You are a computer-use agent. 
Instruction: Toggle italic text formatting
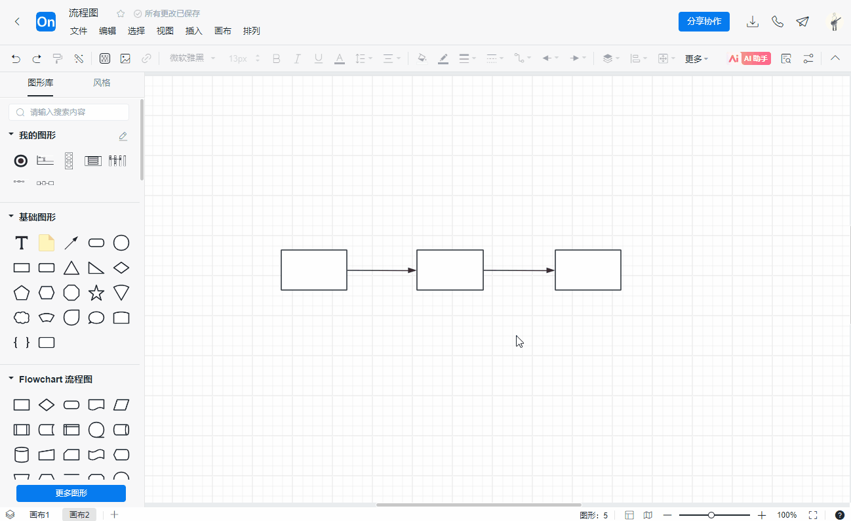(x=297, y=58)
